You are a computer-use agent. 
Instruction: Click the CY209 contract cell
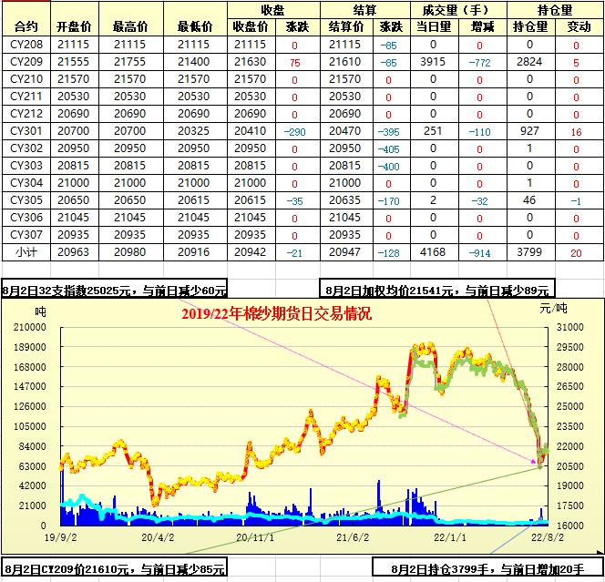coord(26,62)
